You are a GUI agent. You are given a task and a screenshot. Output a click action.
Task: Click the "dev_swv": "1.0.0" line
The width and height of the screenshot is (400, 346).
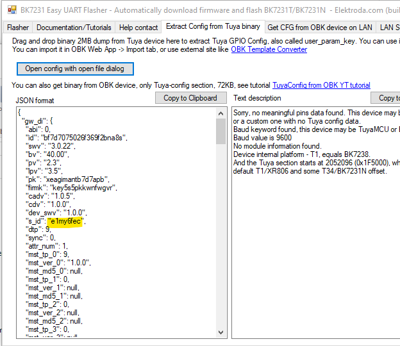56,213
